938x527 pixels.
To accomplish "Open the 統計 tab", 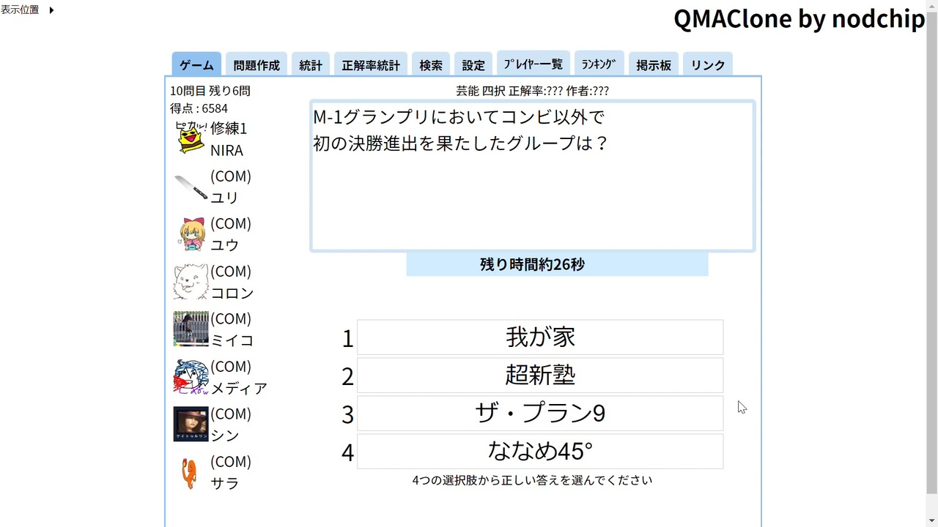I will pyautogui.click(x=311, y=64).
